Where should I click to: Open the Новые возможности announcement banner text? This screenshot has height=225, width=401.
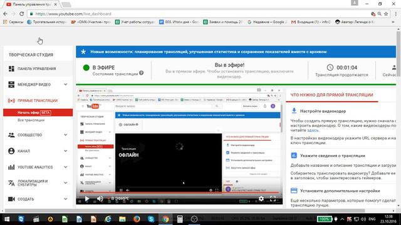click(209, 52)
